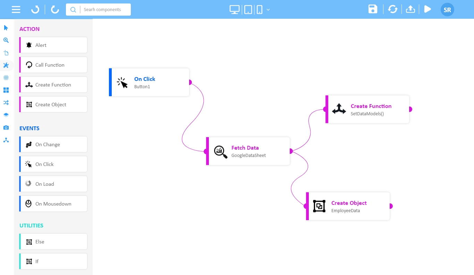Open the zoom magnifier tool
Viewport: 474px width, 275px height.
pos(6,40)
